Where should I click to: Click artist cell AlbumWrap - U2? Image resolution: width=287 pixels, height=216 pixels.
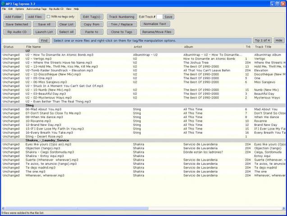(x=146, y=55)
